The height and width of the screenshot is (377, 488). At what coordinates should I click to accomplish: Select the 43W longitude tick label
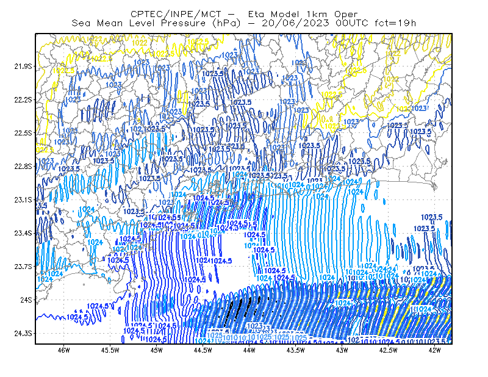[342, 350]
